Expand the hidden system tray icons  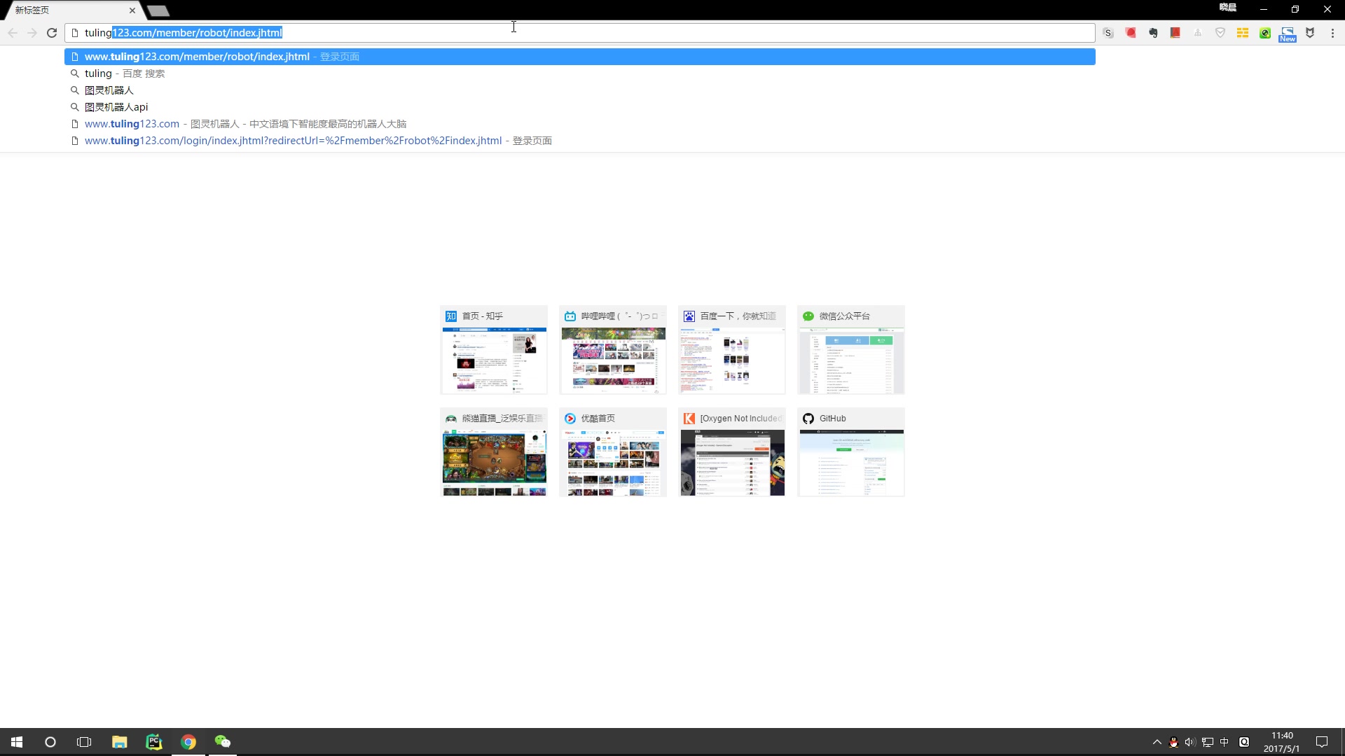(1157, 742)
